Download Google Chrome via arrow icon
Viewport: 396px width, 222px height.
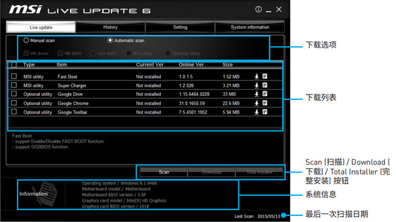(256, 103)
